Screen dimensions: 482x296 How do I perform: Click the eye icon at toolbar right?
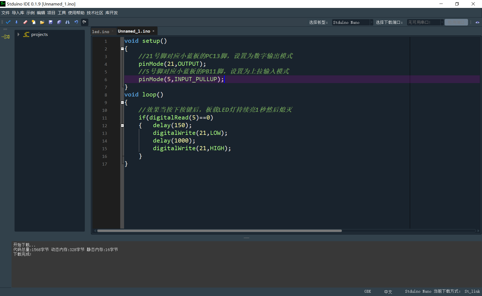pos(477,22)
